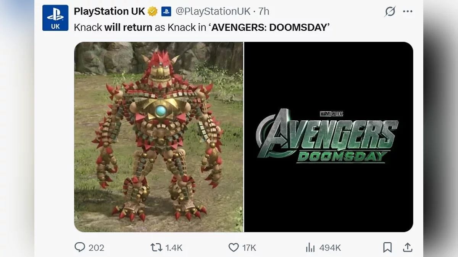
Task: Share the post via upload arrow icon
Action: pos(408,247)
